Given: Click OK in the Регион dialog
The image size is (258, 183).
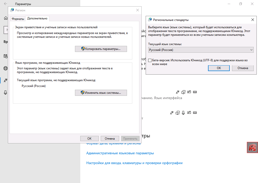Looking at the screenshot, I should click(89, 138).
